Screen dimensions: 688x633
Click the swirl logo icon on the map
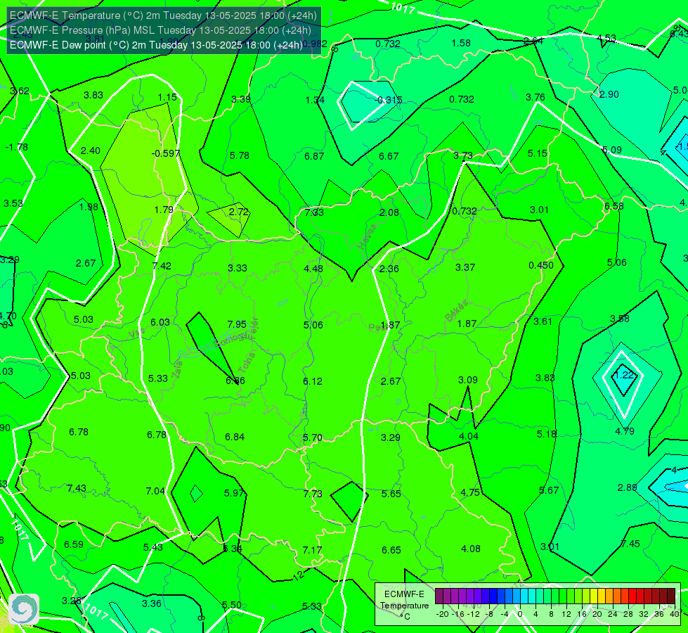[24, 609]
